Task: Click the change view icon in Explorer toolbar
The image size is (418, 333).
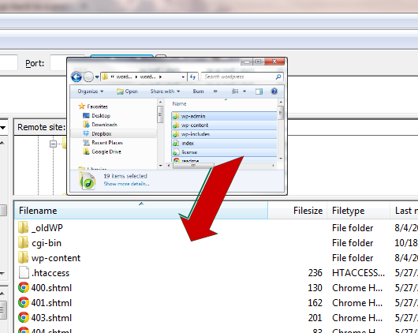Action: pyautogui.click(x=235, y=92)
